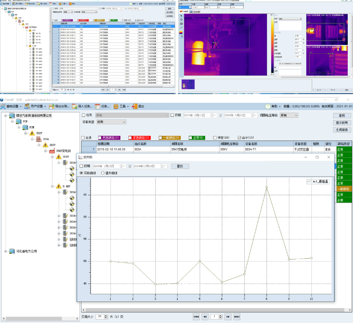This screenshot has height=323, width=353.
Task: Go to the first page of results
Action: click(x=196, y=317)
